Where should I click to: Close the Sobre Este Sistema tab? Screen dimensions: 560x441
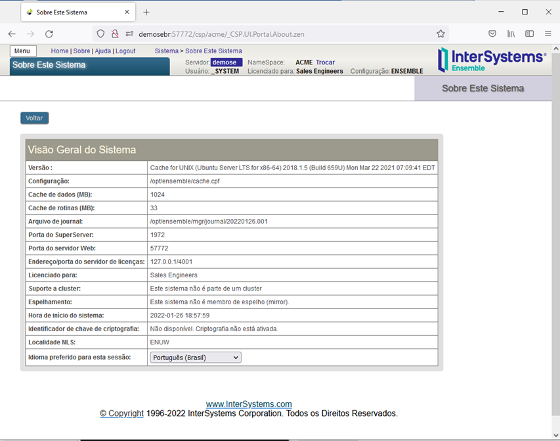click(x=127, y=12)
